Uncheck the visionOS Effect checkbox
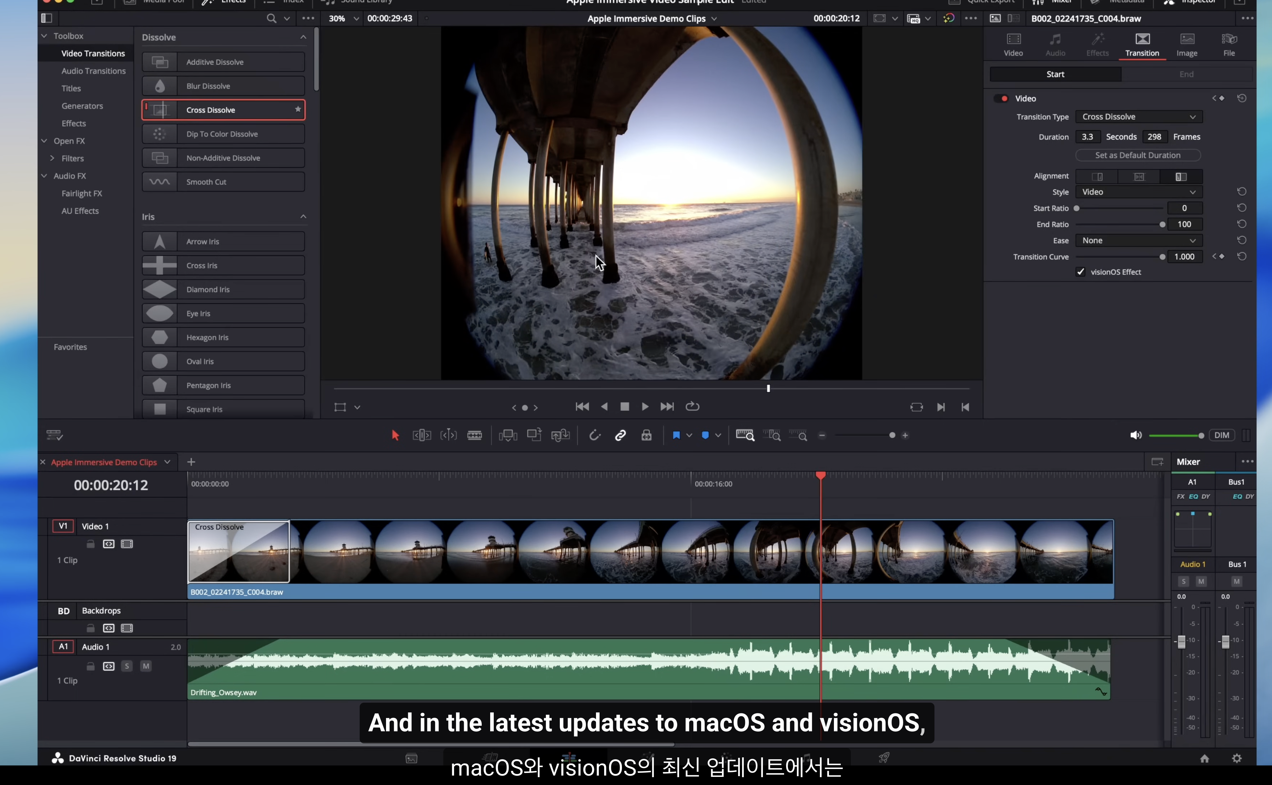 tap(1080, 272)
